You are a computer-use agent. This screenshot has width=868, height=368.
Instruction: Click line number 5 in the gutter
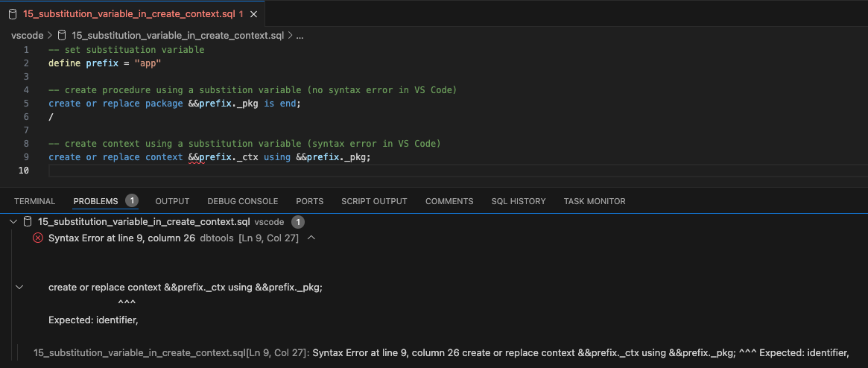point(26,104)
